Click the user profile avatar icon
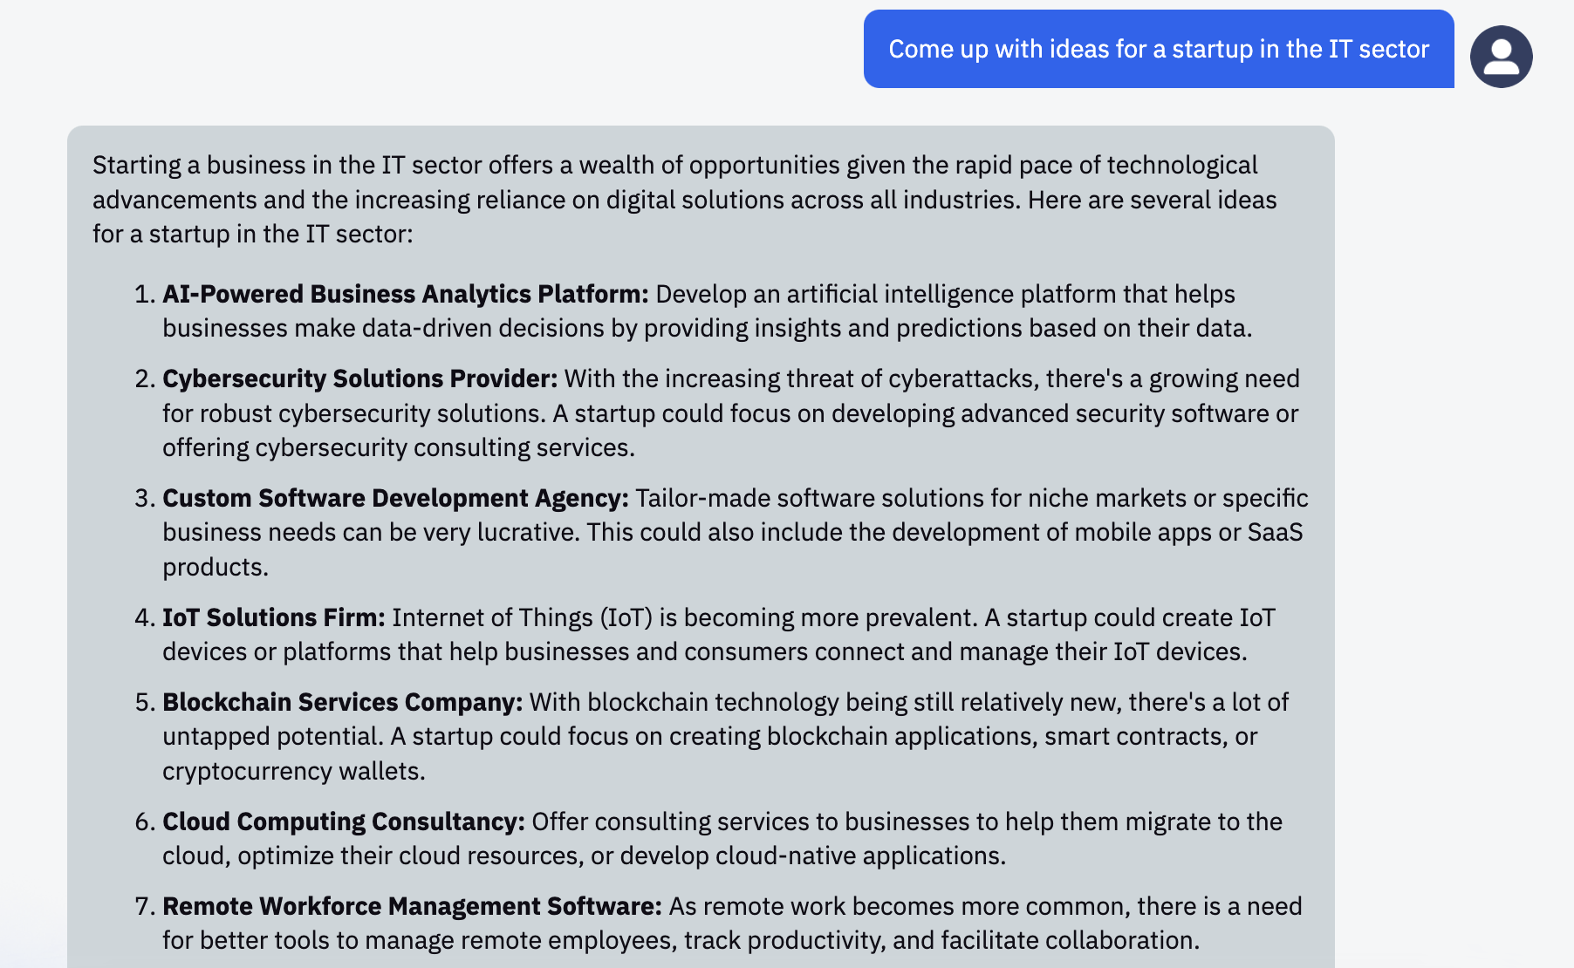Viewport: 1574px width, 968px height. pyautogui.click(x=1501, y=57)
